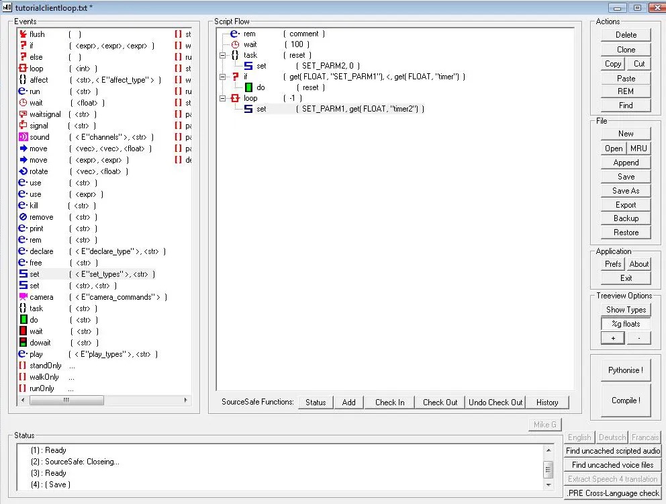
Task: Click the Export button
Action: click(626, 204)
